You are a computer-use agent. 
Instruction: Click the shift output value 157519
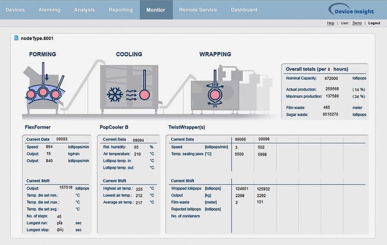point(66,188)
